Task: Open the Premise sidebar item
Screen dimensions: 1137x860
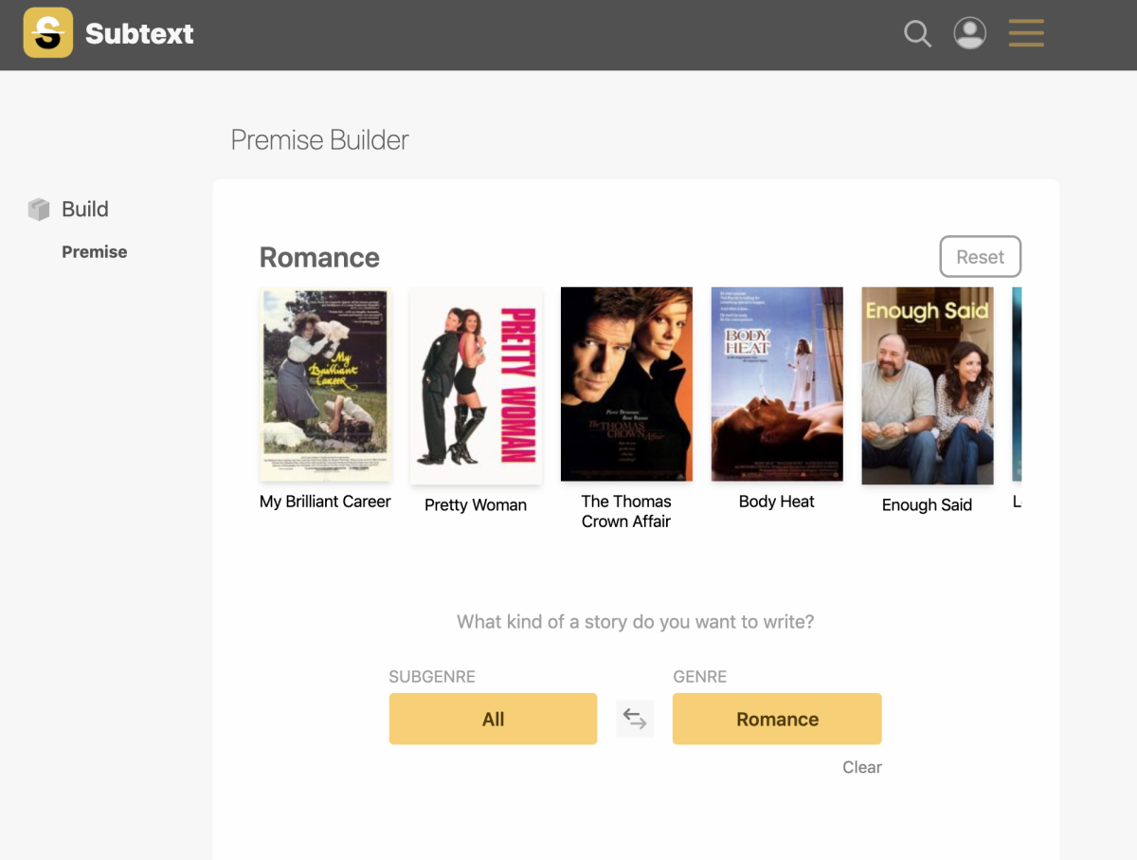Action: (95, 252)
